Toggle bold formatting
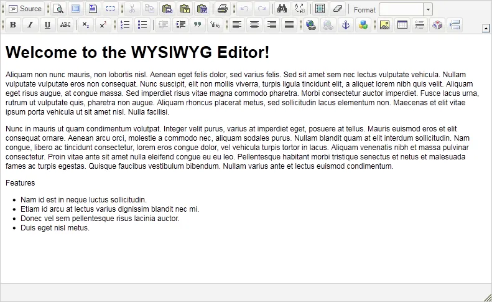 tap(12, 25)
